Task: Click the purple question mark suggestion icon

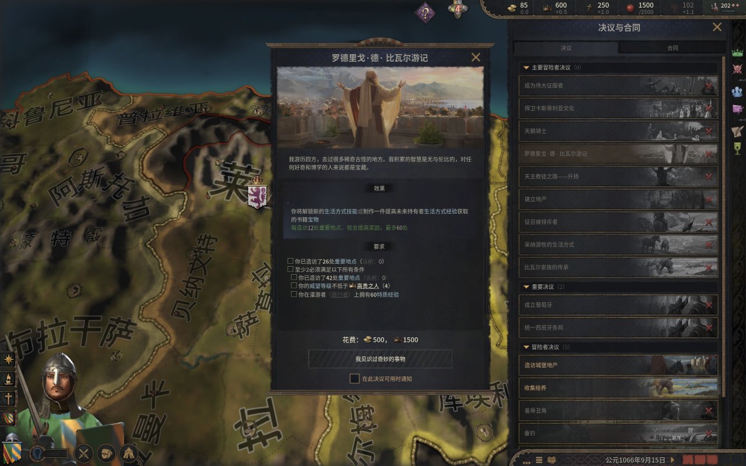Action: [425, 12]
